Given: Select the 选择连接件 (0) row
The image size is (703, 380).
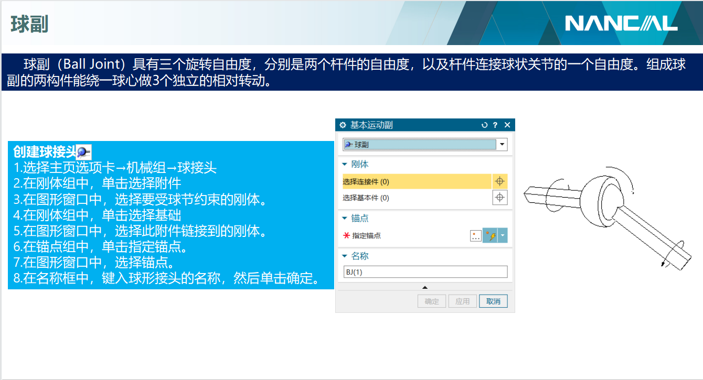Looking at the screenshot, I should click(x=417, y=181).
